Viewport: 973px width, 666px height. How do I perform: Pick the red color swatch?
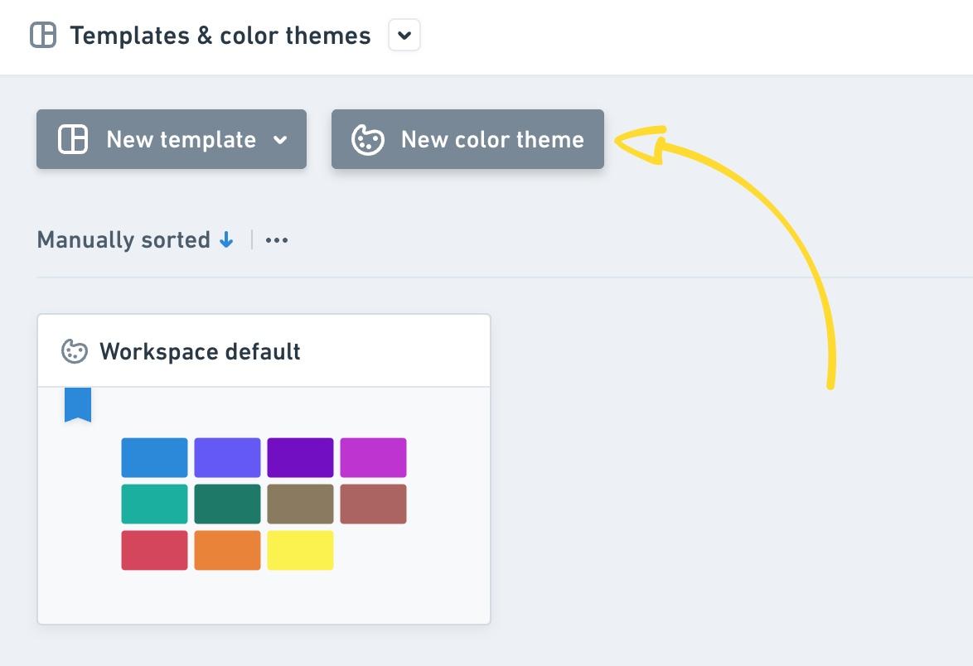click(x=154, y=550)
